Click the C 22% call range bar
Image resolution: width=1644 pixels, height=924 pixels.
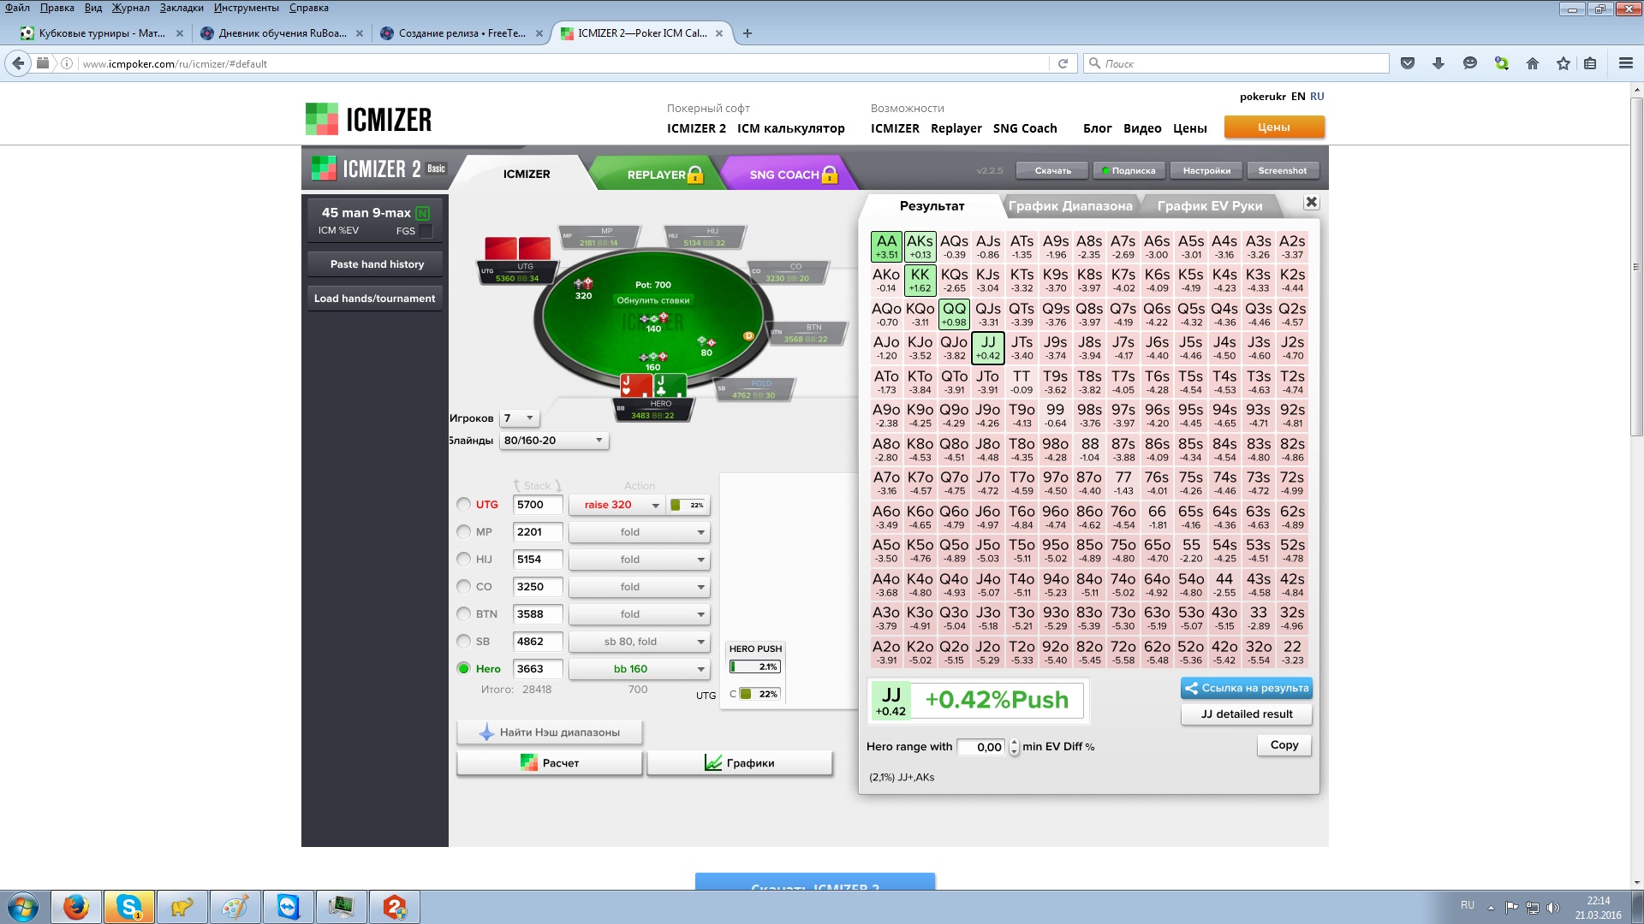pos(759,694)
